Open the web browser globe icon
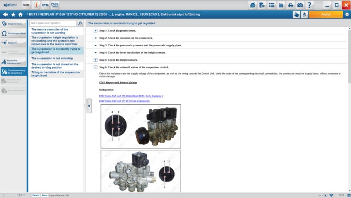The width and height of the screenshot is (351, 198). click(x=252, y=5)
